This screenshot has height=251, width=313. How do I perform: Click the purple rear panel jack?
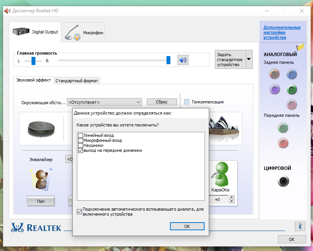275,90
